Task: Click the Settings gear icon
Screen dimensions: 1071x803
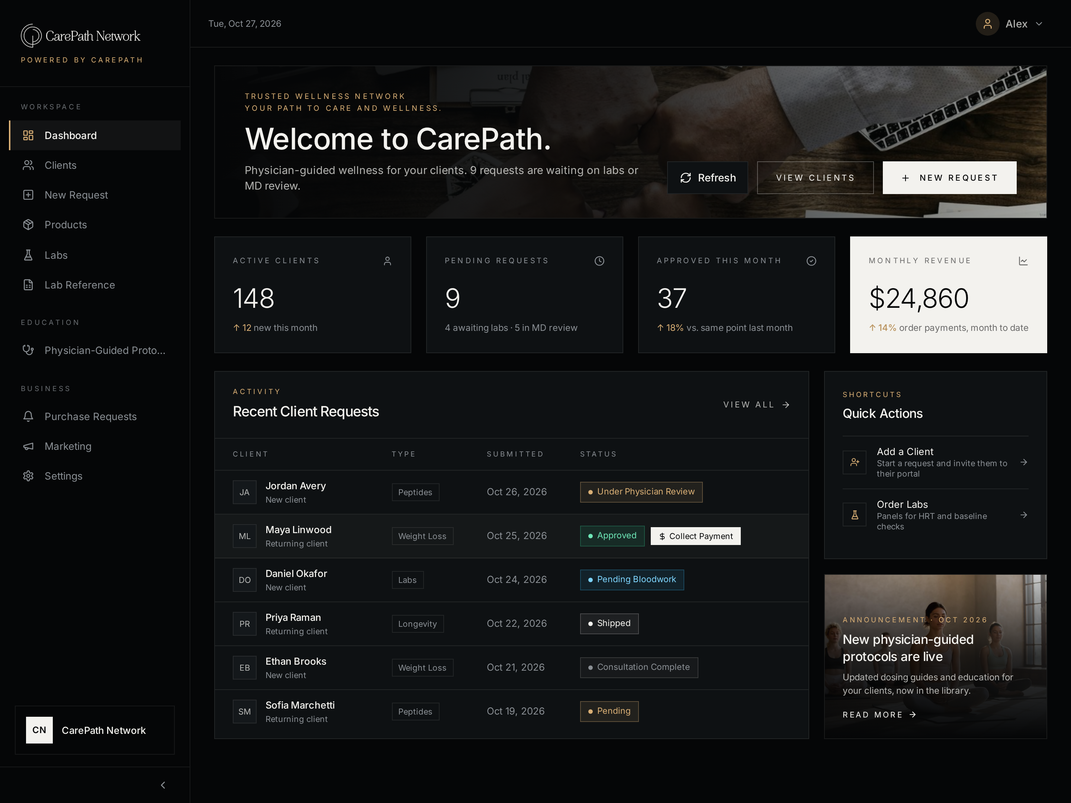Action: pos(28,476)
